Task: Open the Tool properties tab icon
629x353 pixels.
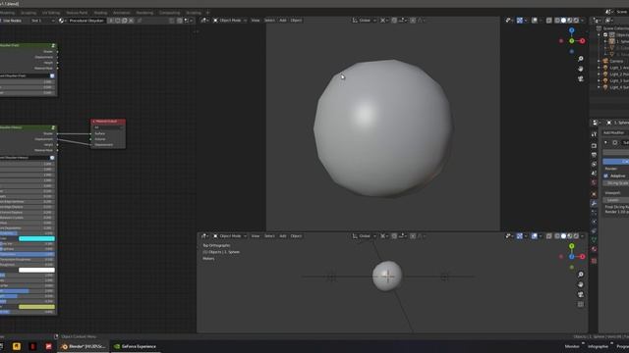Action: pyautogui.click(x=594, y=134)
